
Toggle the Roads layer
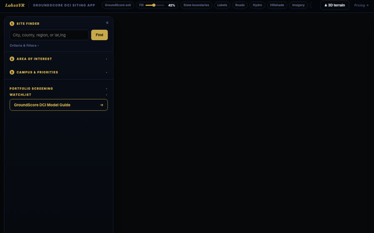(x=240, y=5)
